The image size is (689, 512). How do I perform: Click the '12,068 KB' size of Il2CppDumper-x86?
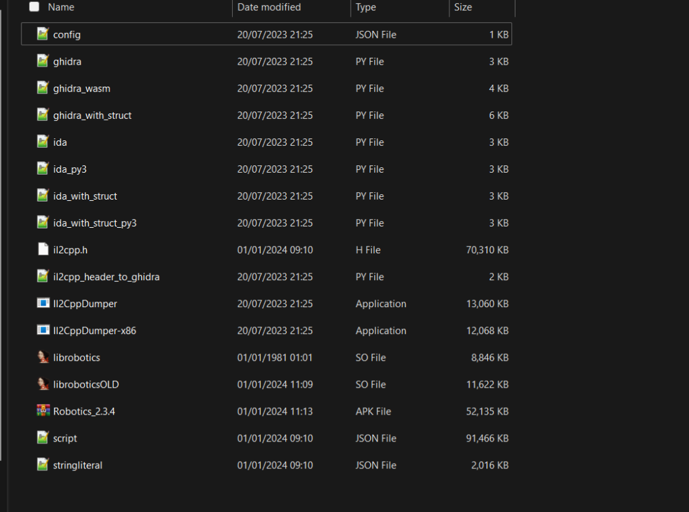(x=487, y=331)
